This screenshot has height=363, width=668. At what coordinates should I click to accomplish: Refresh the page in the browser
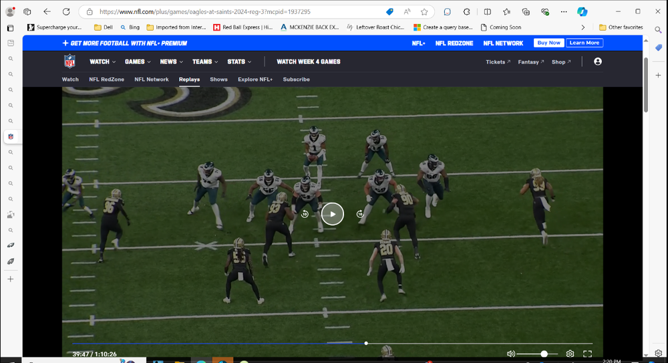coord(66,12)
